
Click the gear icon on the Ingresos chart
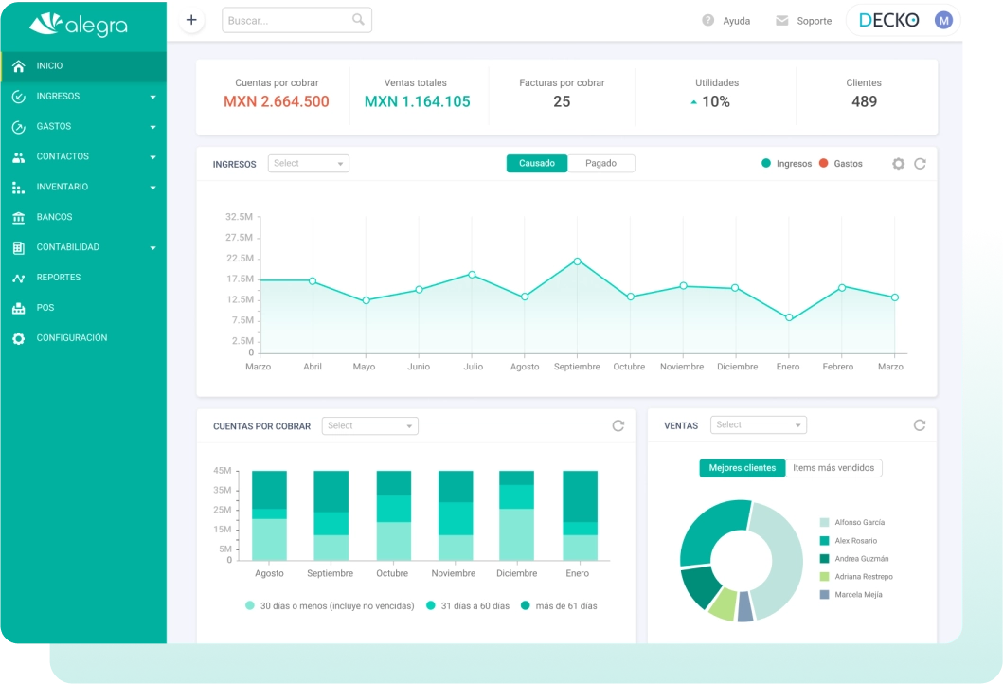pyautogui.click(x=898, y=163)
